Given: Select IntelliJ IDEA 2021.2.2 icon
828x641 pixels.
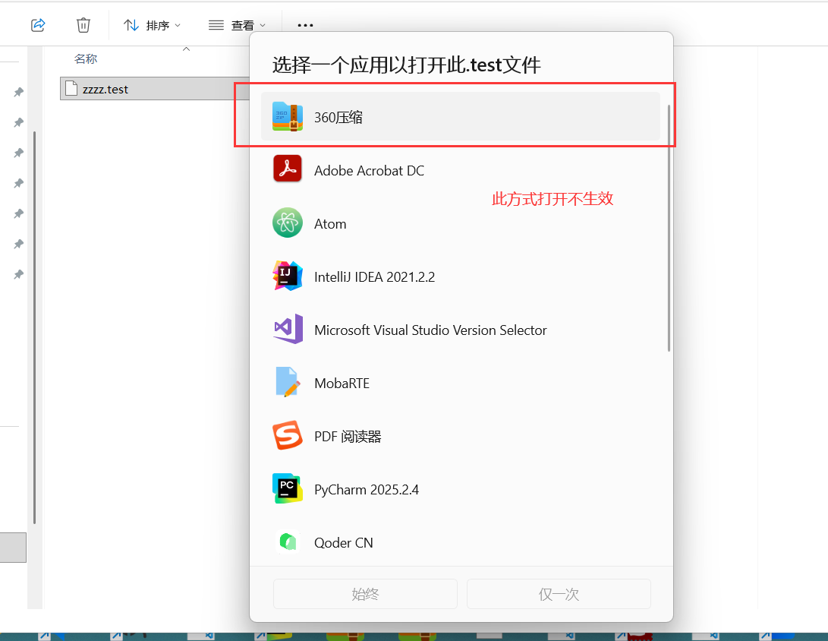Looking at the screenshot, I should tap(288, 276).
